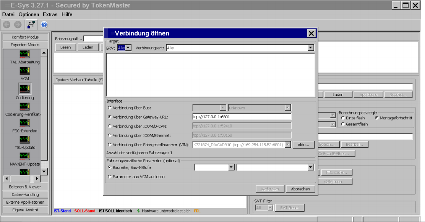Click the Lesen button

pos(66,47)
